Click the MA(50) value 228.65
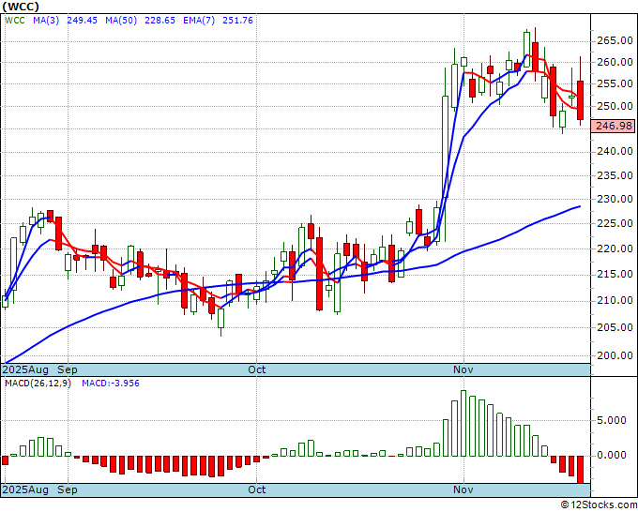Image resolution: width=638 pixels, height=512 pixels. 159,21
